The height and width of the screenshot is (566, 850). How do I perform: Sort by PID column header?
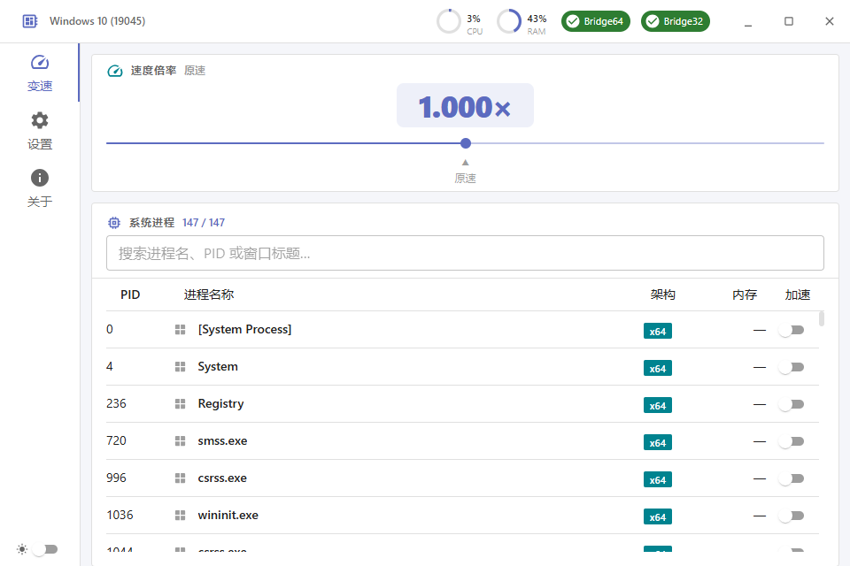tap(130, 294)
